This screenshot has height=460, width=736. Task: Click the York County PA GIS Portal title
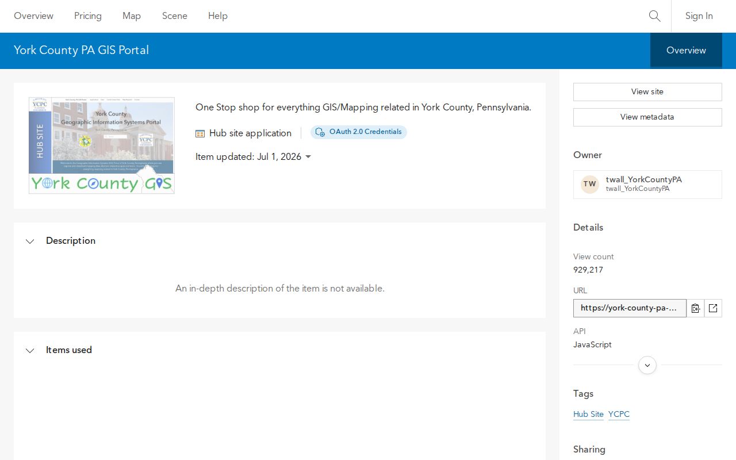tap(81, 50)
